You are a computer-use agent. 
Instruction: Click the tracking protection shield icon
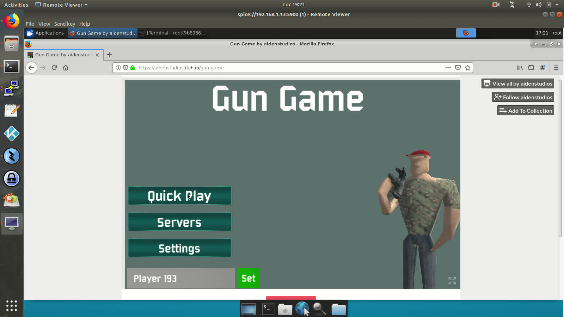[x=126, y=68]
